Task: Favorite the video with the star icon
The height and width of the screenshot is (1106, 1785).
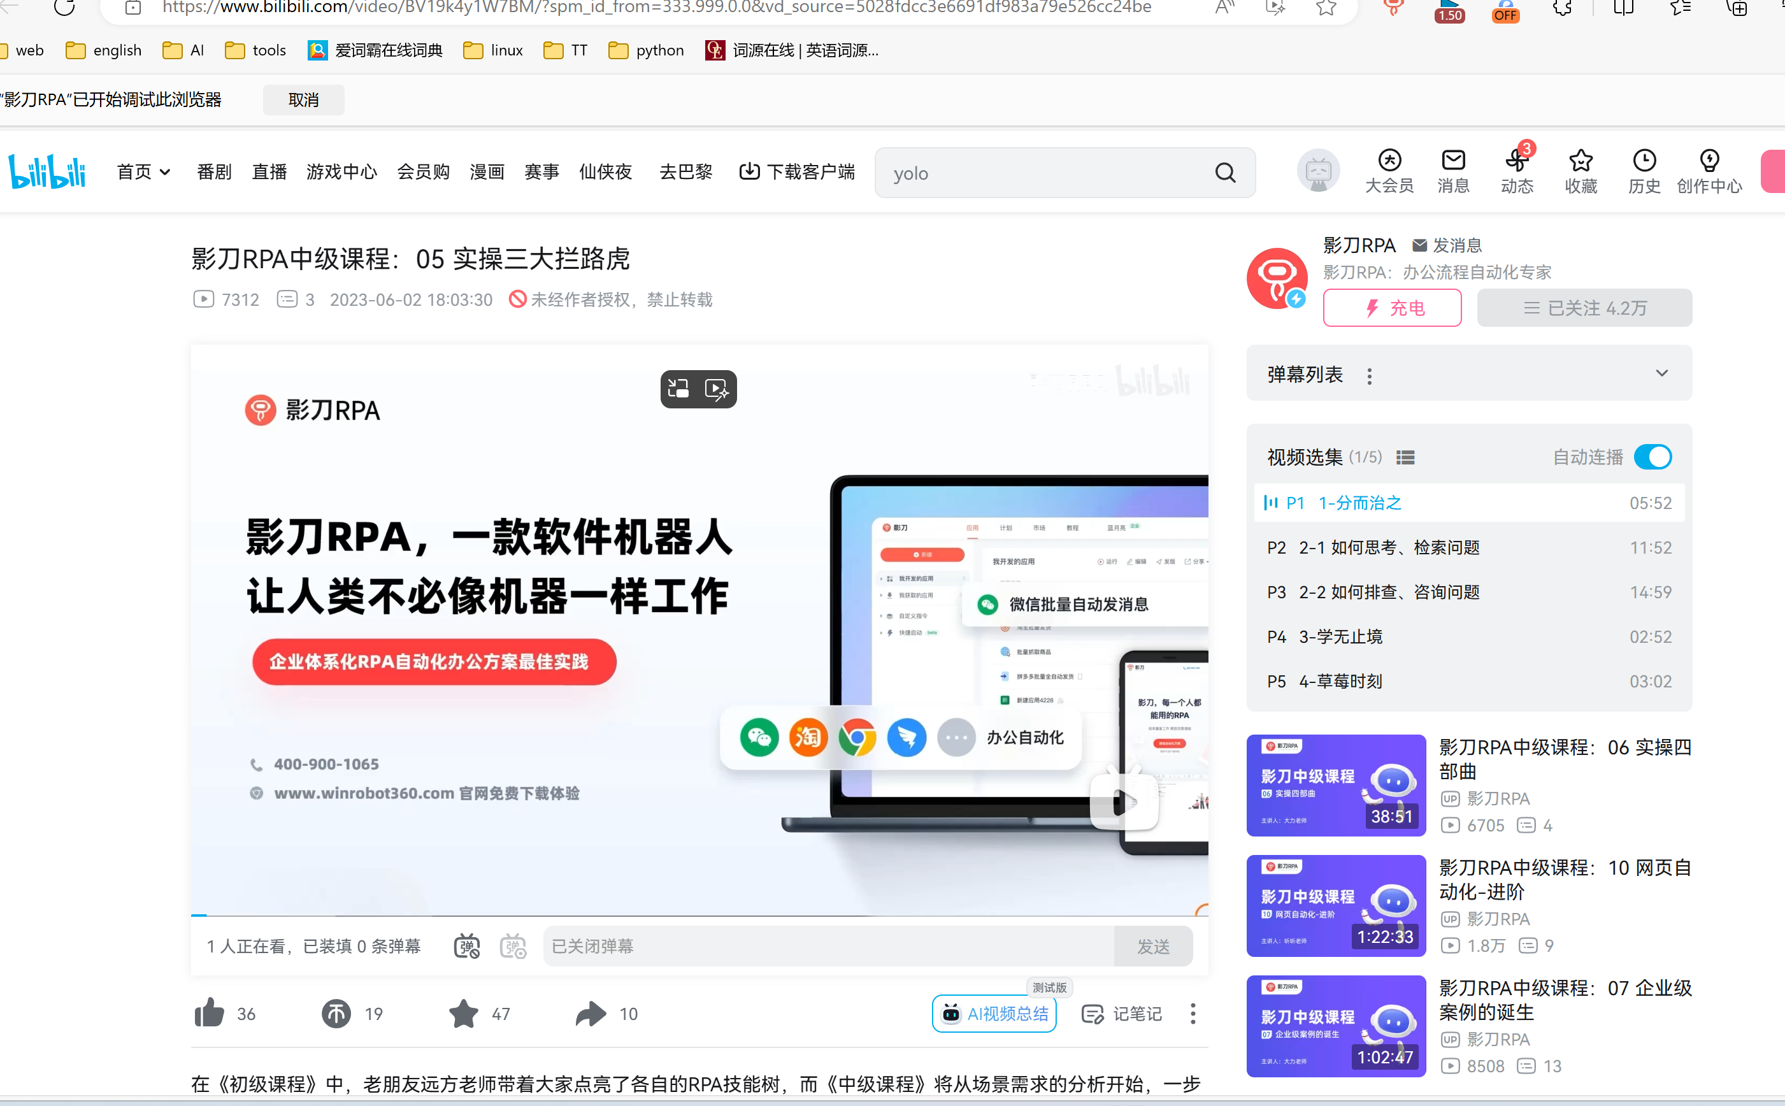Action: pyautogui.click(x=464, y=1013)
